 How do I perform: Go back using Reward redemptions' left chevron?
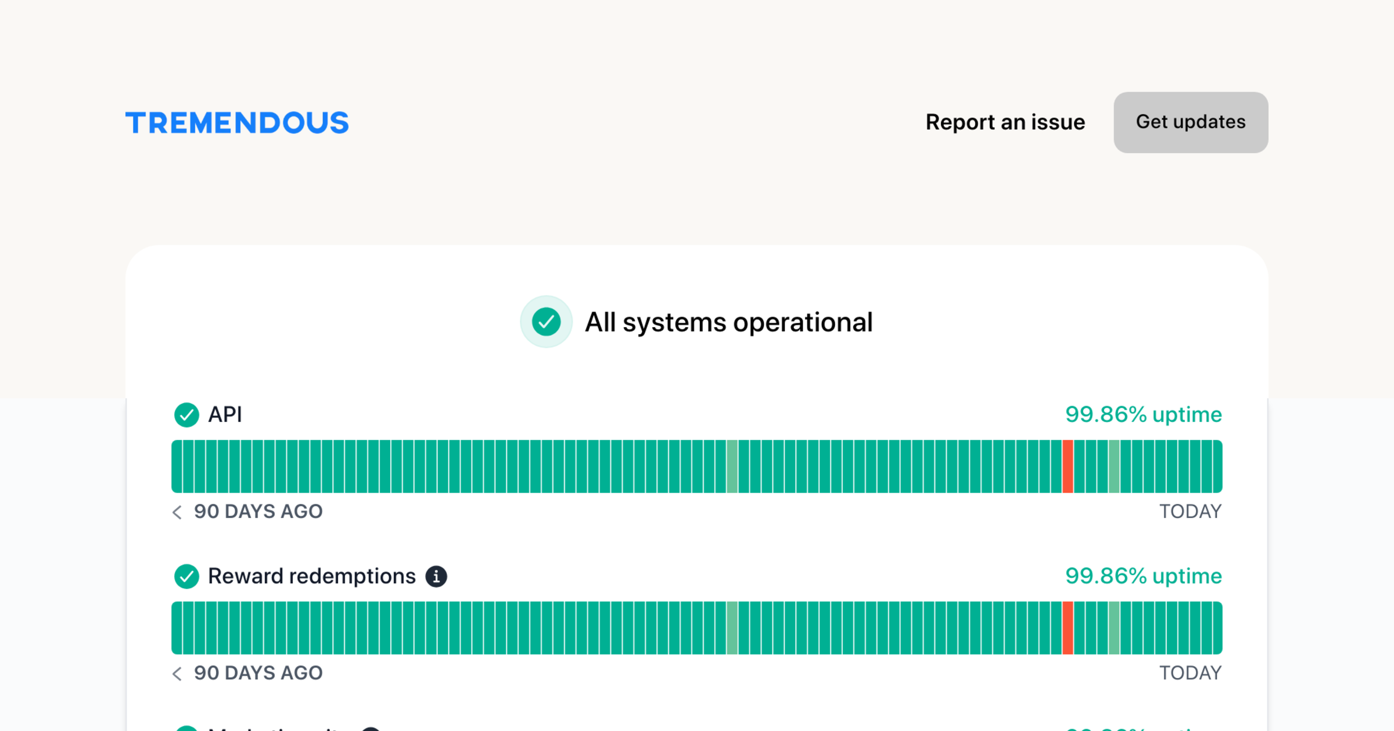177,673
